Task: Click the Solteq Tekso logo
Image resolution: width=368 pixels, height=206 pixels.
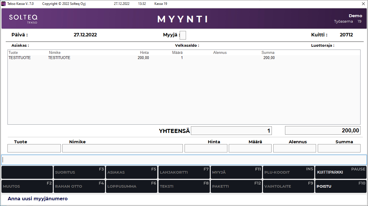Action: click(x=23, y=19)
